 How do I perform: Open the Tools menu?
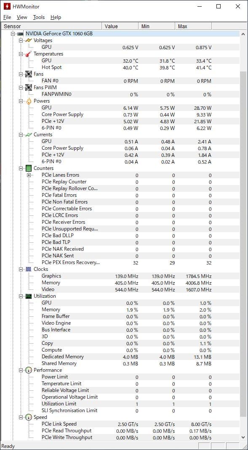coord(39,17)
